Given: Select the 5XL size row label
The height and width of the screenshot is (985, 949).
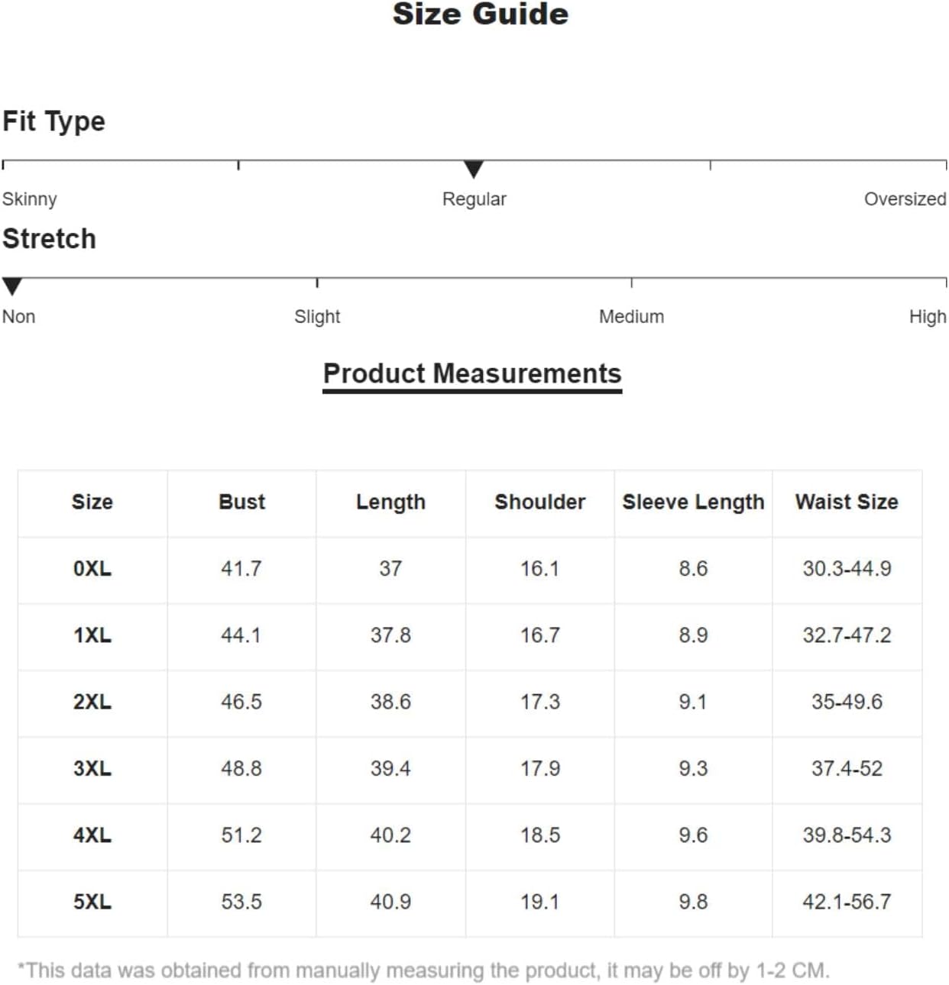Looking at the screenshot, I should (92, 902).
